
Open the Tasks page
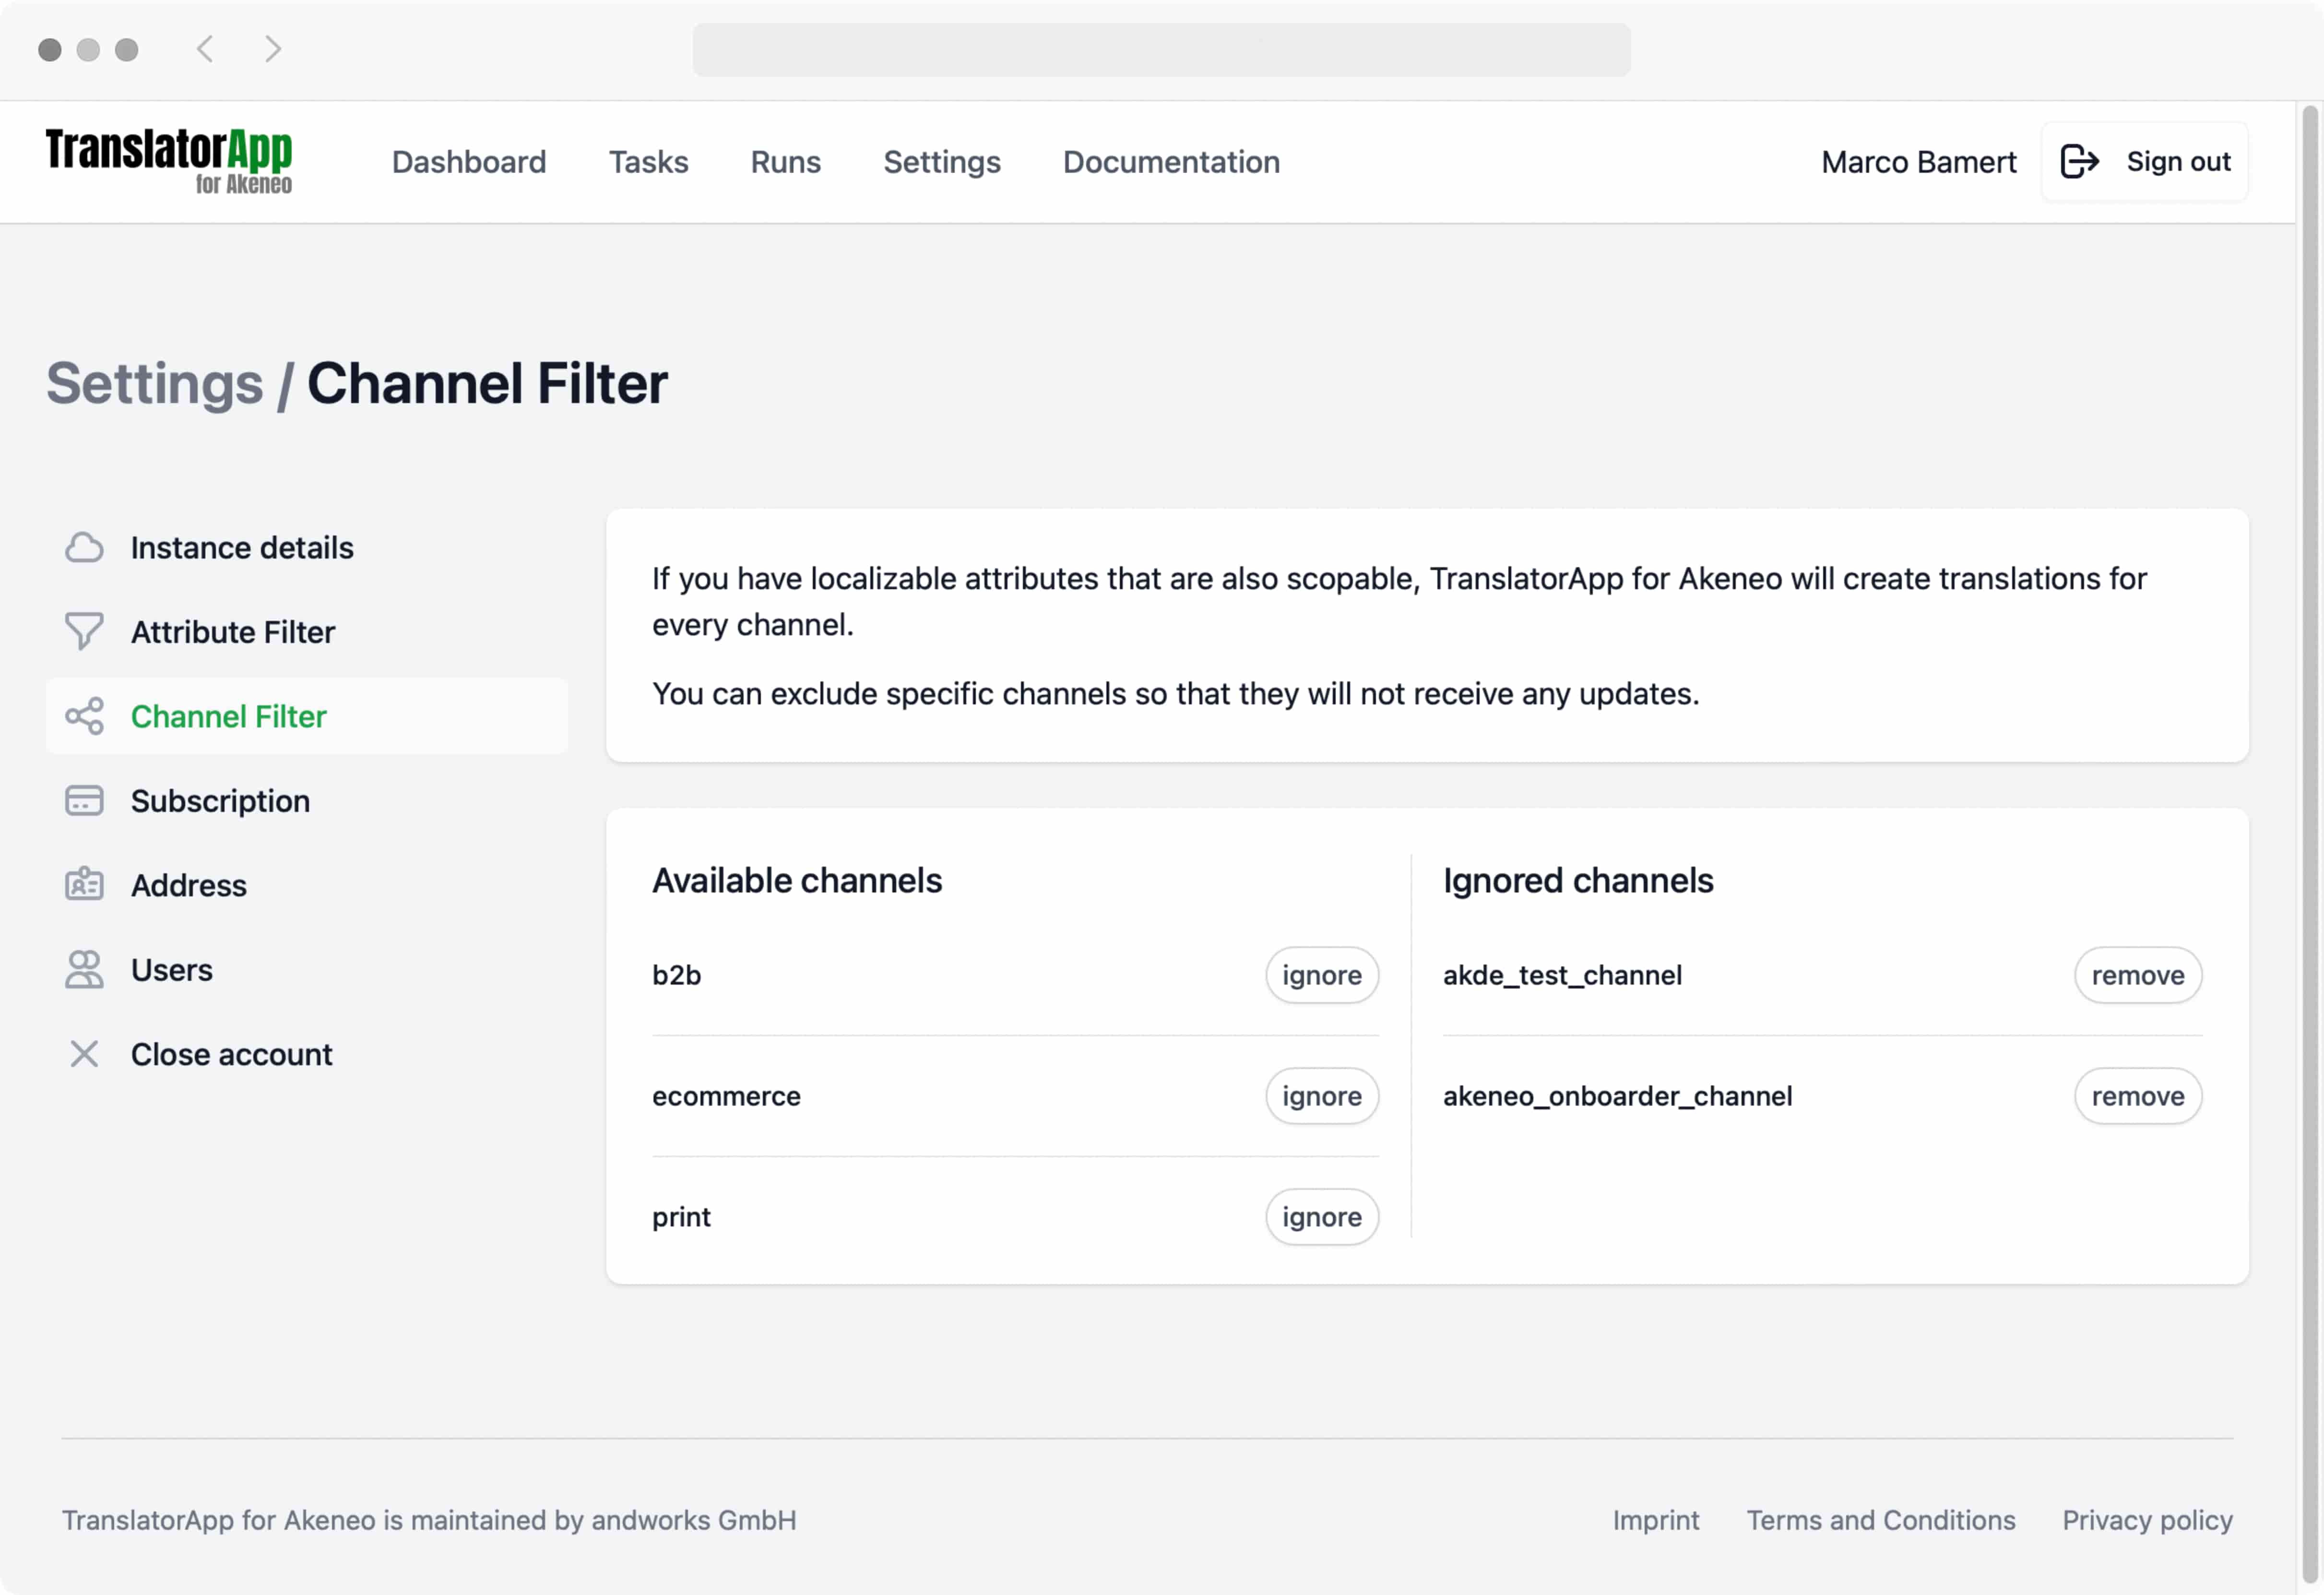point(648,161)
